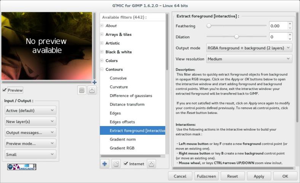
Task: Increase Dilation with the up arrow
Action: [x=290, y=35]
